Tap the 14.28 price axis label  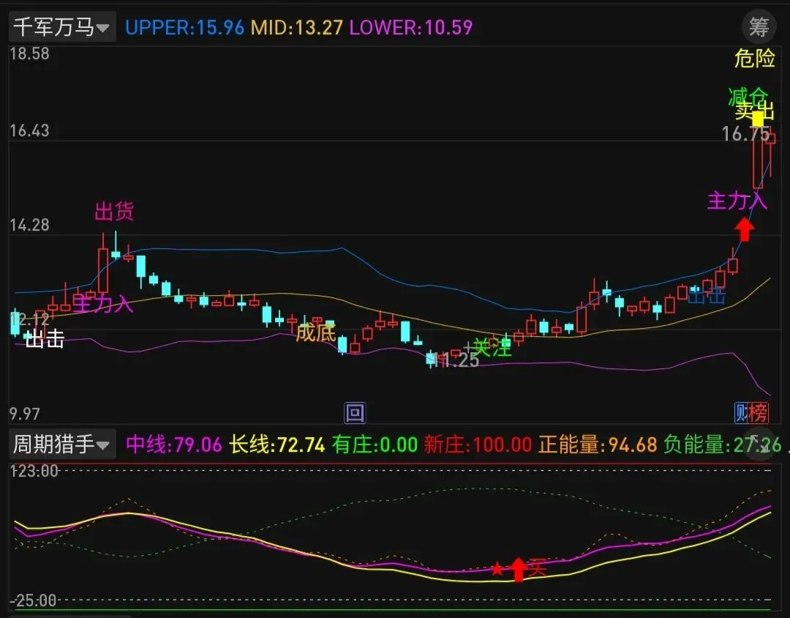[30, 225]
